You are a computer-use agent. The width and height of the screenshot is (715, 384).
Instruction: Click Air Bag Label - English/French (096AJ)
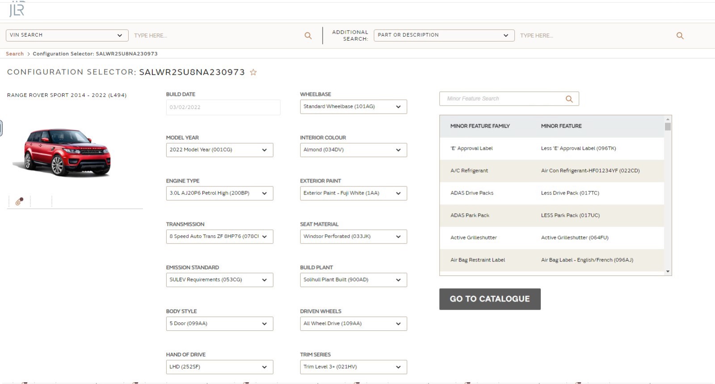tap(587, 260)
